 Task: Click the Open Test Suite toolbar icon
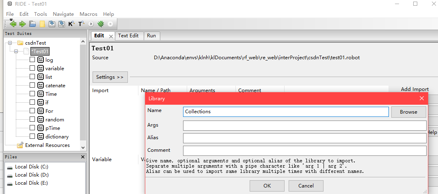[32, 24]
